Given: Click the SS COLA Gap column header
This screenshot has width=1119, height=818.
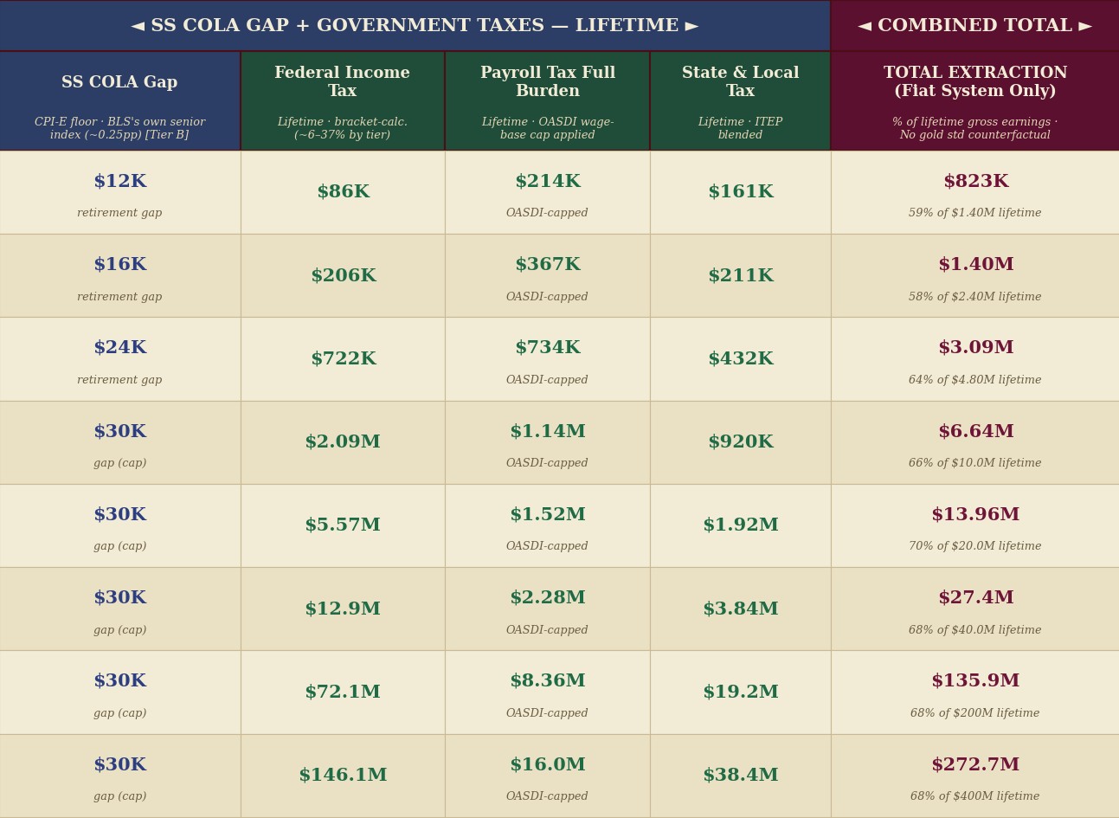Looking at the screenshot, I should (x=119, y=101).
